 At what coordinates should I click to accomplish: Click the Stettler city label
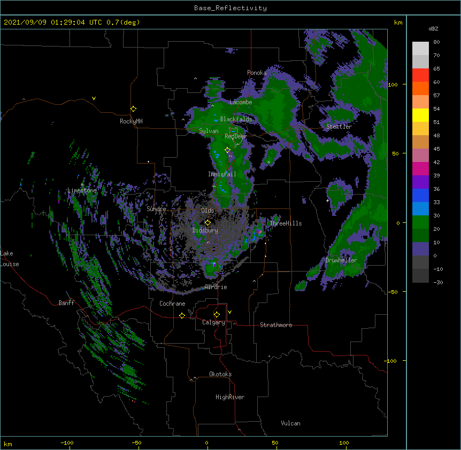tap(339, 127)
